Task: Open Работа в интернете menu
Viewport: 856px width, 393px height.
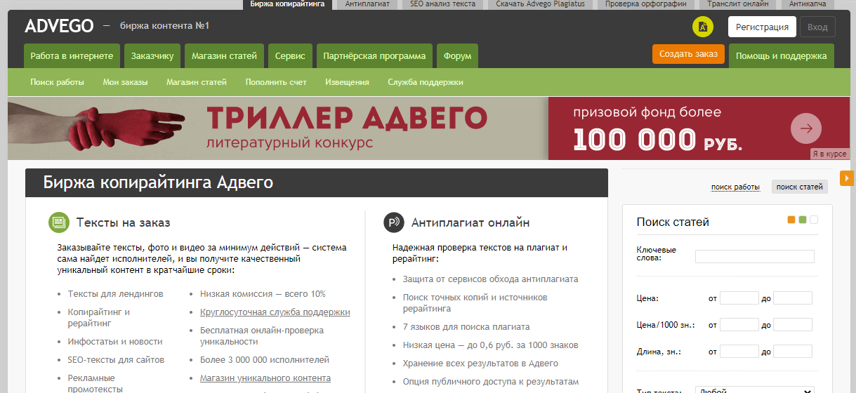Action: (72, 56)
